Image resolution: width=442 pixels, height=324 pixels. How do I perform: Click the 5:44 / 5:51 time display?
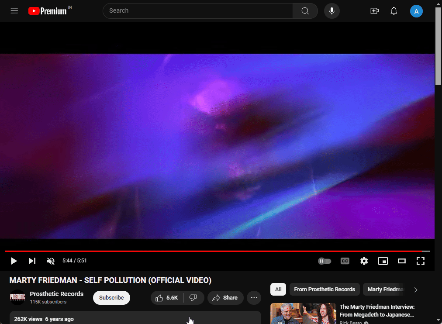pos(74,261)
